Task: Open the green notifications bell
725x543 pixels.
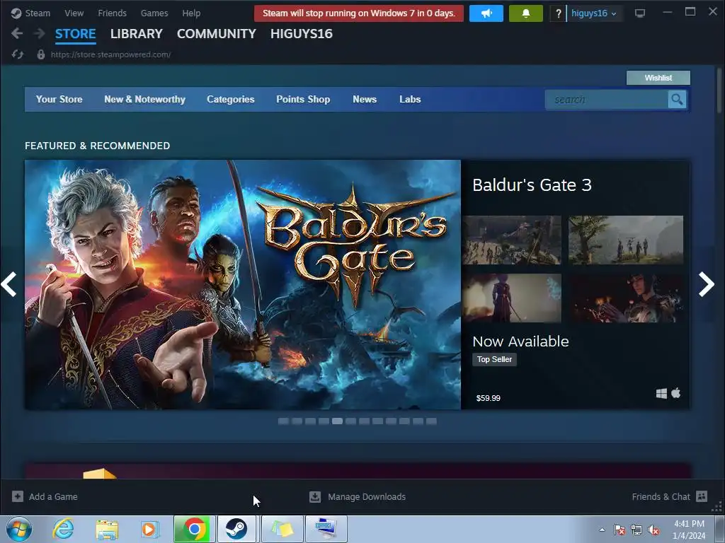Action: [526, 13]
